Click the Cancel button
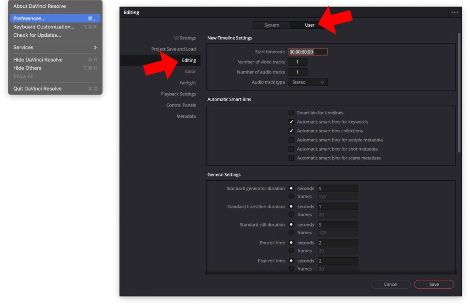 (x=391, y=284)
